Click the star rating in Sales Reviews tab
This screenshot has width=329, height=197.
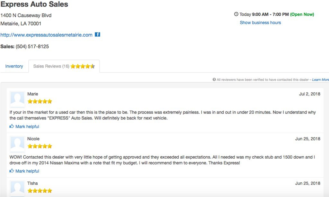(83, 66)
